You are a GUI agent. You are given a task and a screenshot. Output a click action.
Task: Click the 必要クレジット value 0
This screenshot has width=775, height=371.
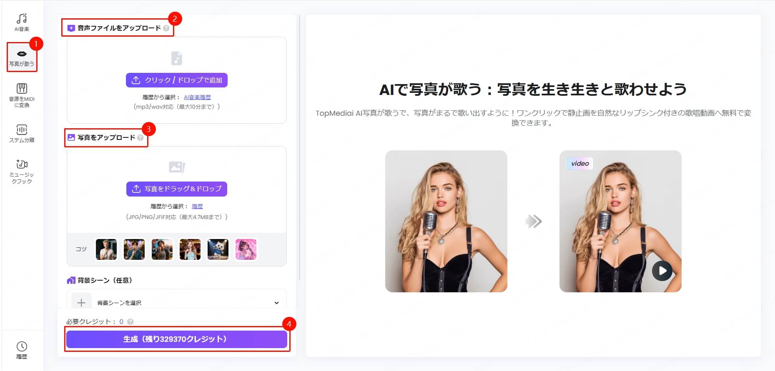point(121,322)
